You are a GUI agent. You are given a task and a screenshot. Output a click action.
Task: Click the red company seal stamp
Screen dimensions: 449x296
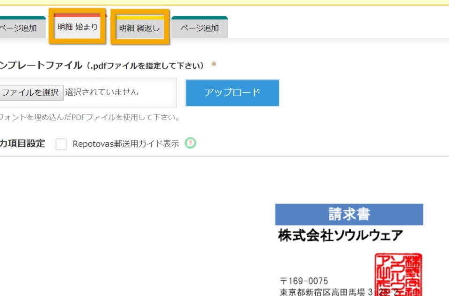[x=398, y=274]
